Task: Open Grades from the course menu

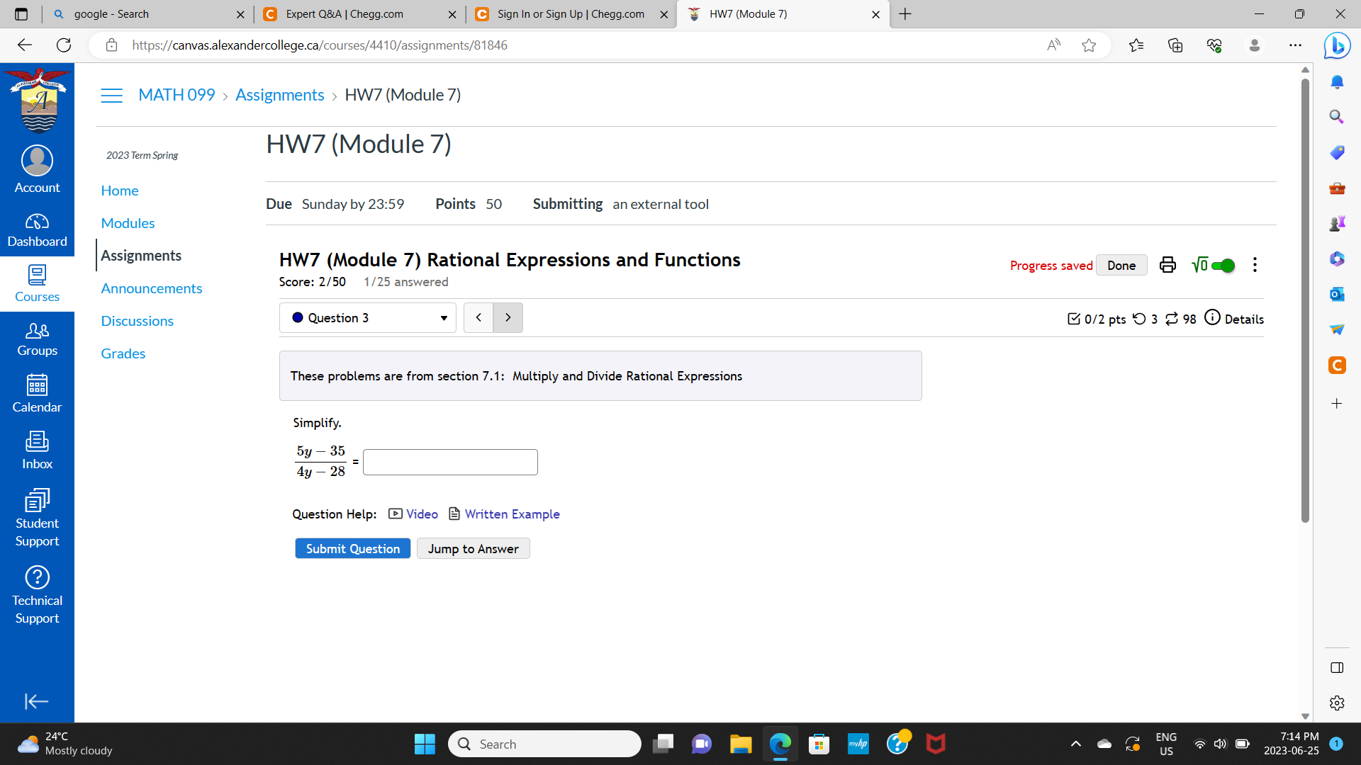Action: [123, 353]
